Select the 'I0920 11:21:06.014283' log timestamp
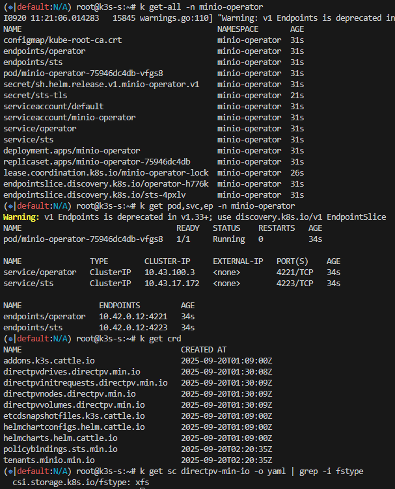The height and width of the screenshot is (489, 395). click(x=51, y=18)
